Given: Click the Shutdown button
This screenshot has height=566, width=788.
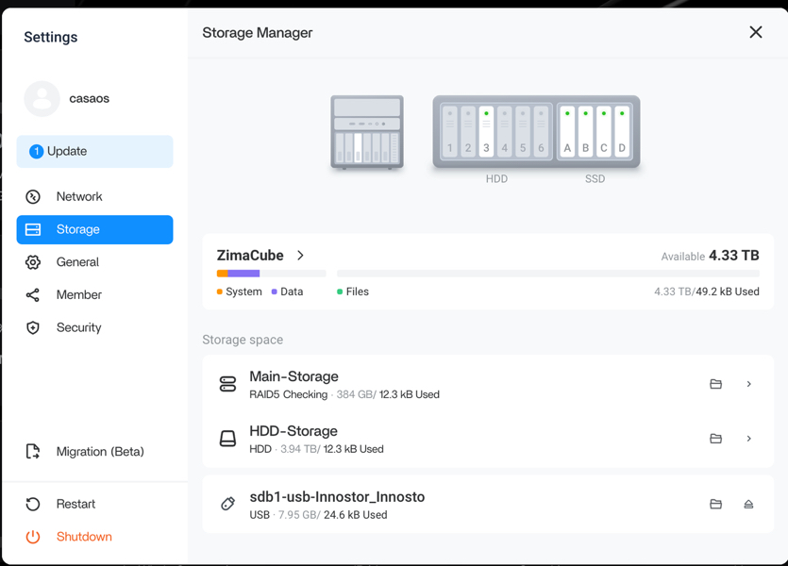Looking at the screenshot, I should tap(83, 537).
